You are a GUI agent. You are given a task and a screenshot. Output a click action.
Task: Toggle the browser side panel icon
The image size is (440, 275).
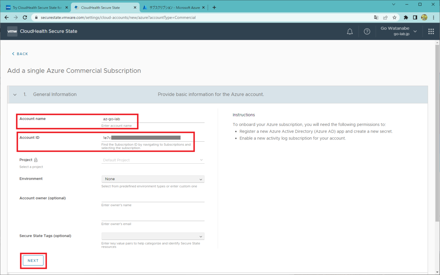pyautogui.click(x=415, y=17)
